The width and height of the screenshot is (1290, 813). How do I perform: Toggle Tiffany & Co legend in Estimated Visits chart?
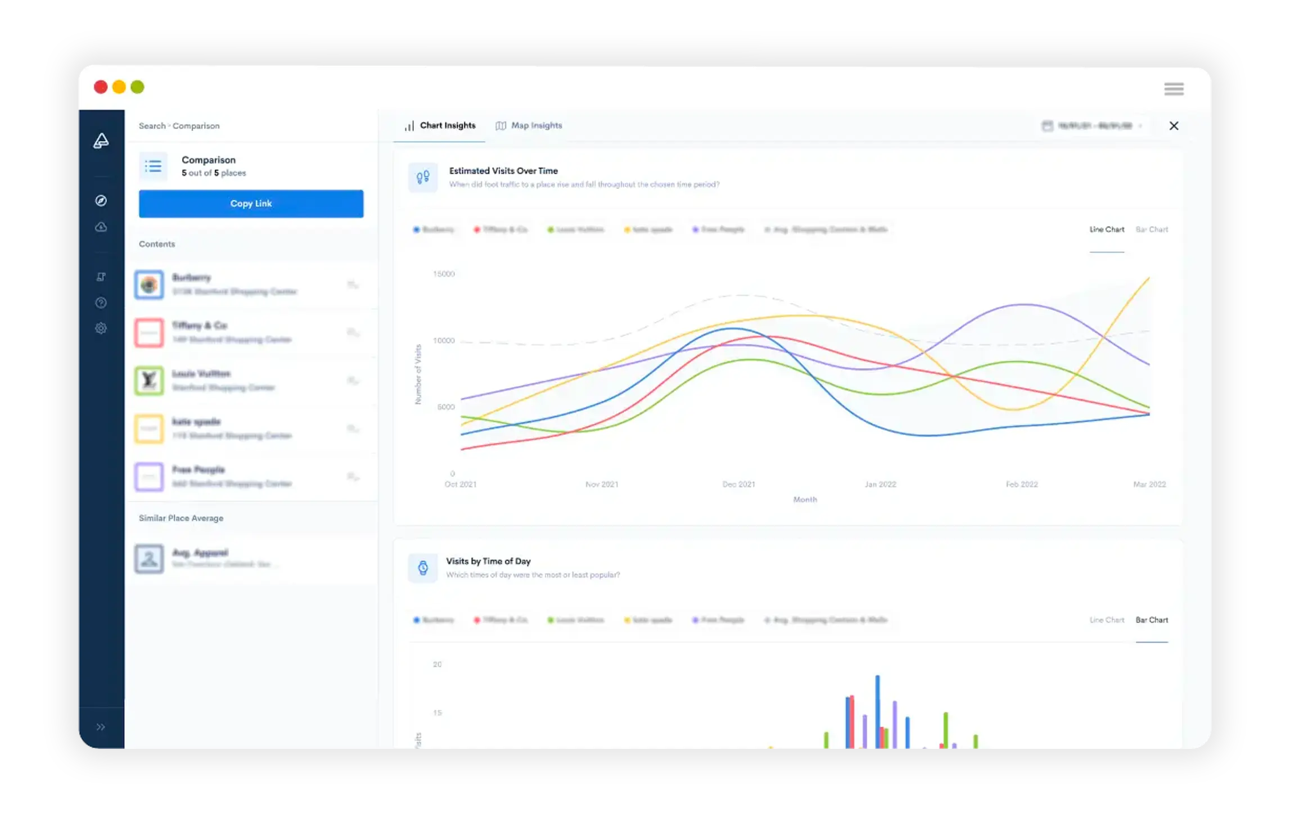500,229
